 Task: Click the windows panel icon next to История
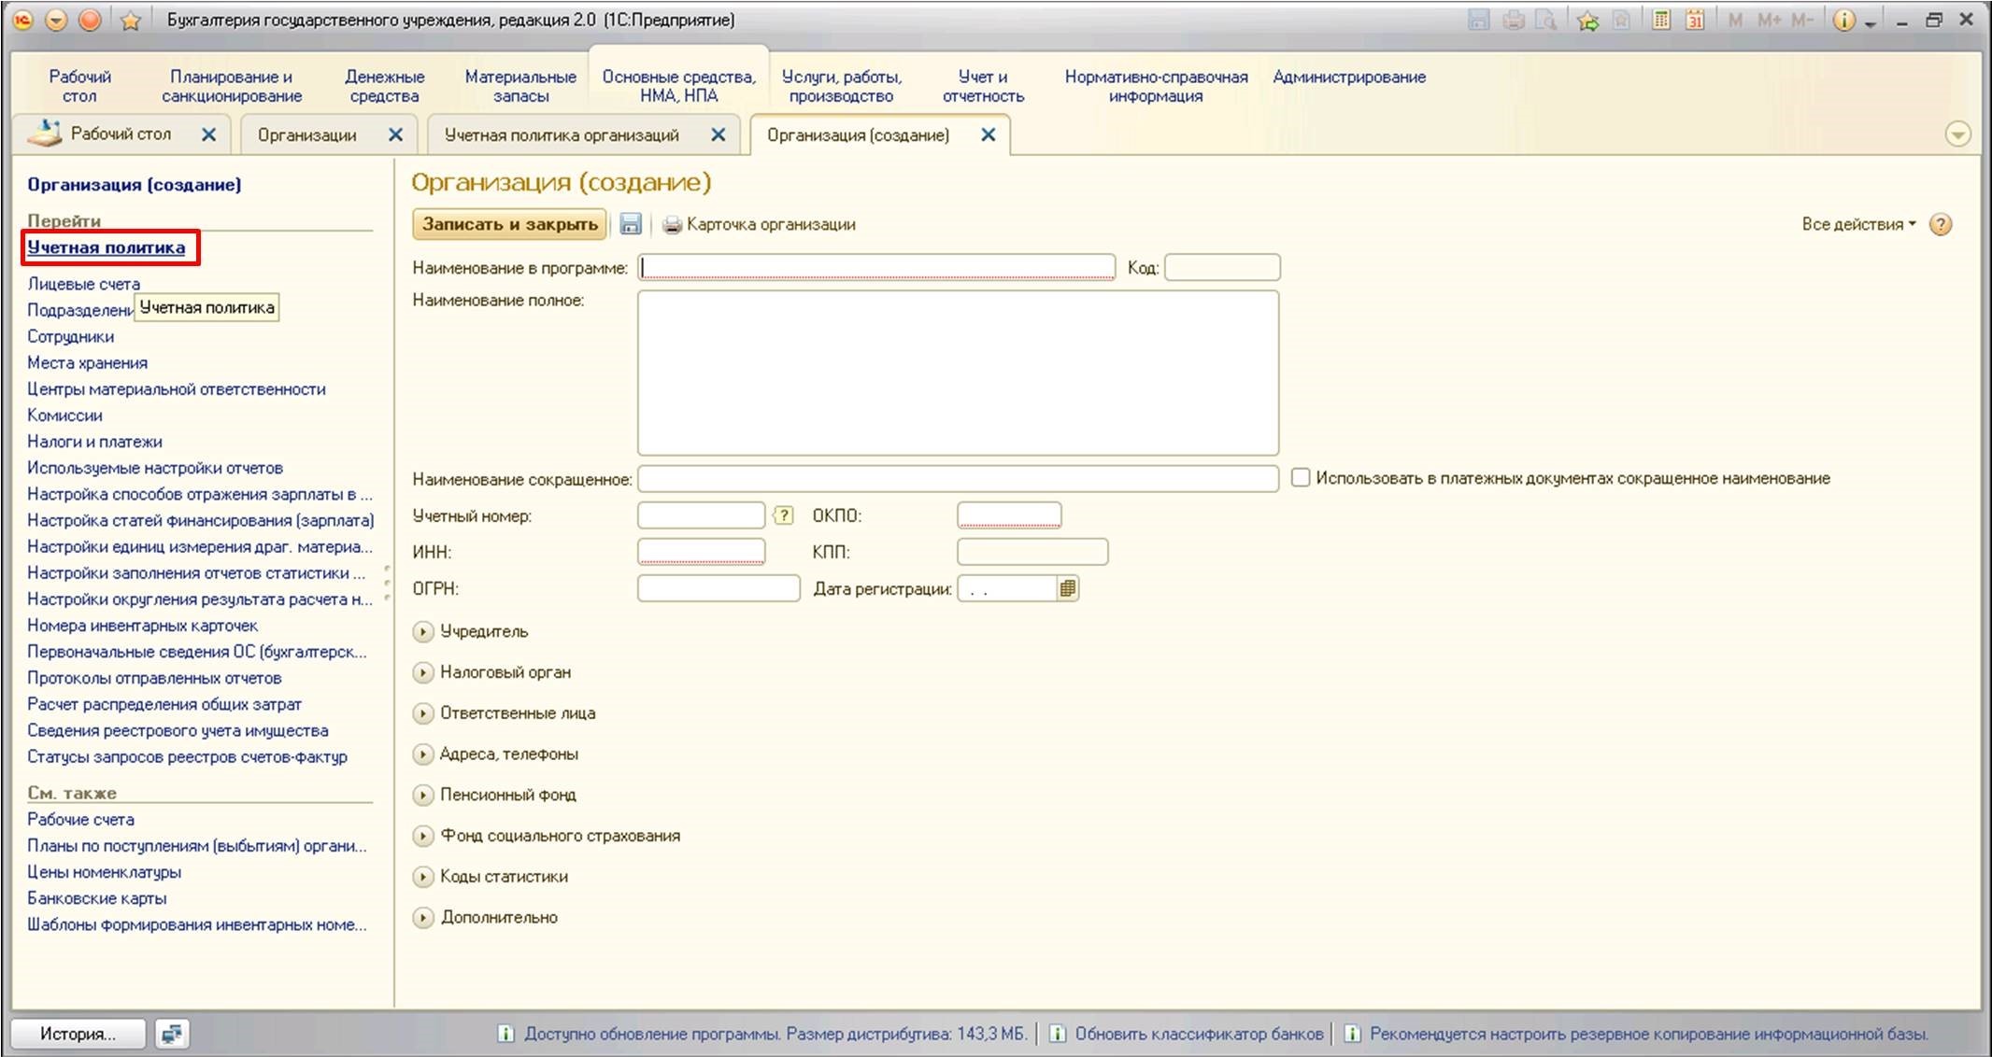[172, 1034]
